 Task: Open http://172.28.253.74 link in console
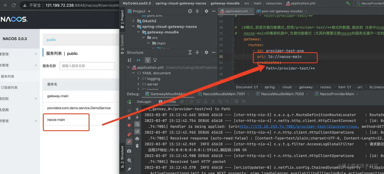pos(298,126)
